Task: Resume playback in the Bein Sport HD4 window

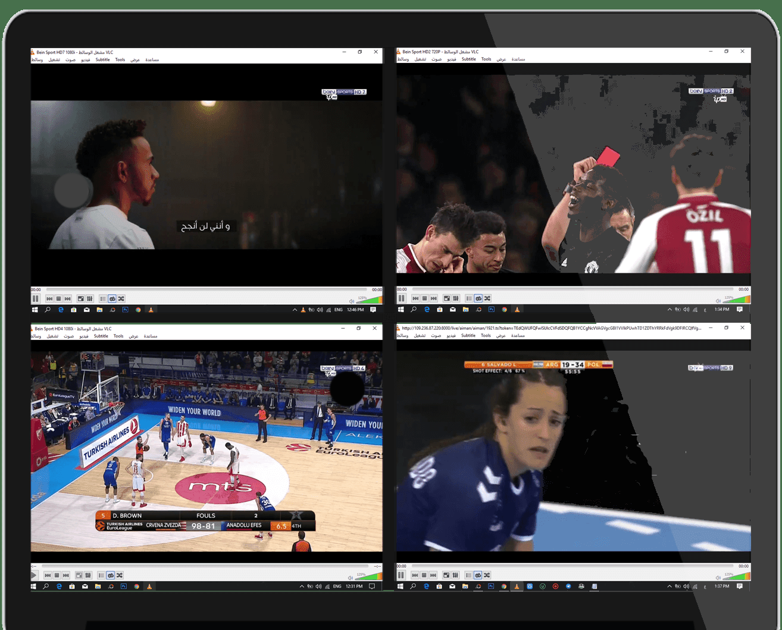Action: click(x=33, y=575)
